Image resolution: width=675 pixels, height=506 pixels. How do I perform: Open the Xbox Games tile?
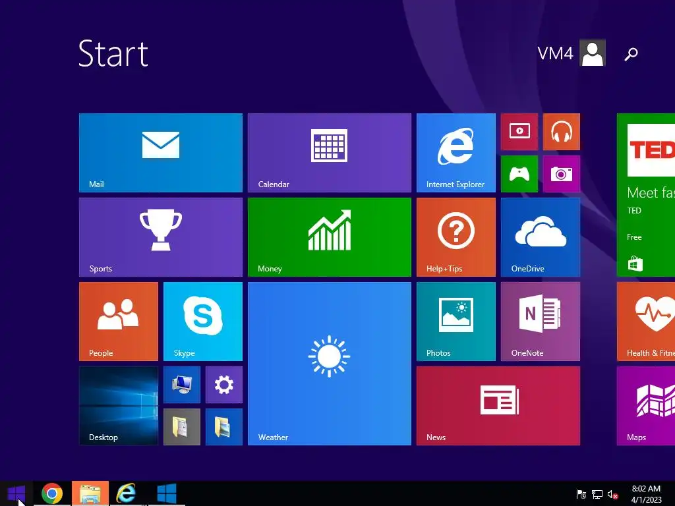519,174
